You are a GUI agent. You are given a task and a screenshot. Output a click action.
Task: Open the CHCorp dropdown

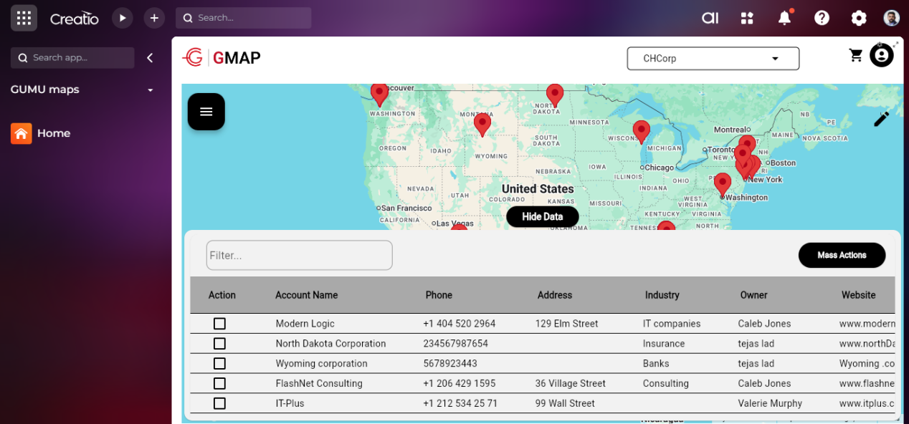pos(713,59)
